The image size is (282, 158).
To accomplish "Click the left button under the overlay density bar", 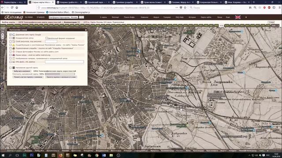I will [x=28, y=77].
